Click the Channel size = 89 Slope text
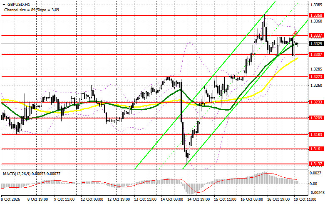Screen dimensions: 325x204 click(x=32, y=10)
